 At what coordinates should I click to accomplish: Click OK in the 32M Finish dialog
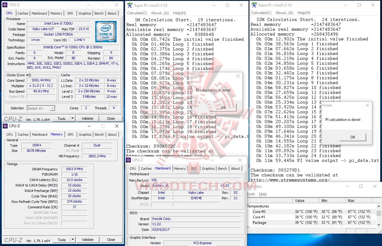point(353,137)
